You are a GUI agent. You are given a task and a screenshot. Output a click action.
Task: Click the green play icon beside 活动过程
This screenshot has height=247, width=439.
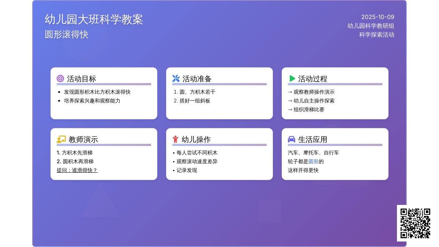tap(291, 78)
